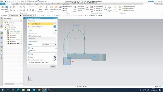Viewport: 163px width, 92px height.
Task: Open Within Work Part Only dropdown
Action: click(x=29, y=15)
